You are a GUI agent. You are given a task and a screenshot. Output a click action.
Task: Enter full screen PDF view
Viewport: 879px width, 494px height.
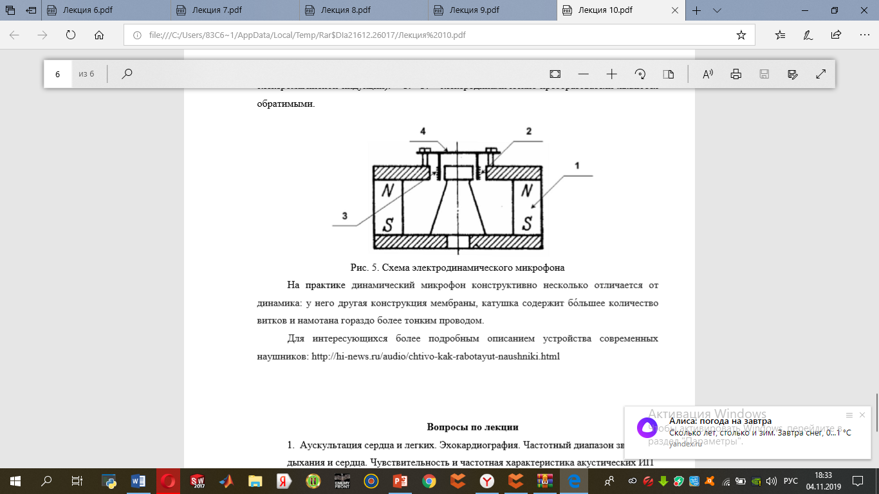[x=821, y=74]
